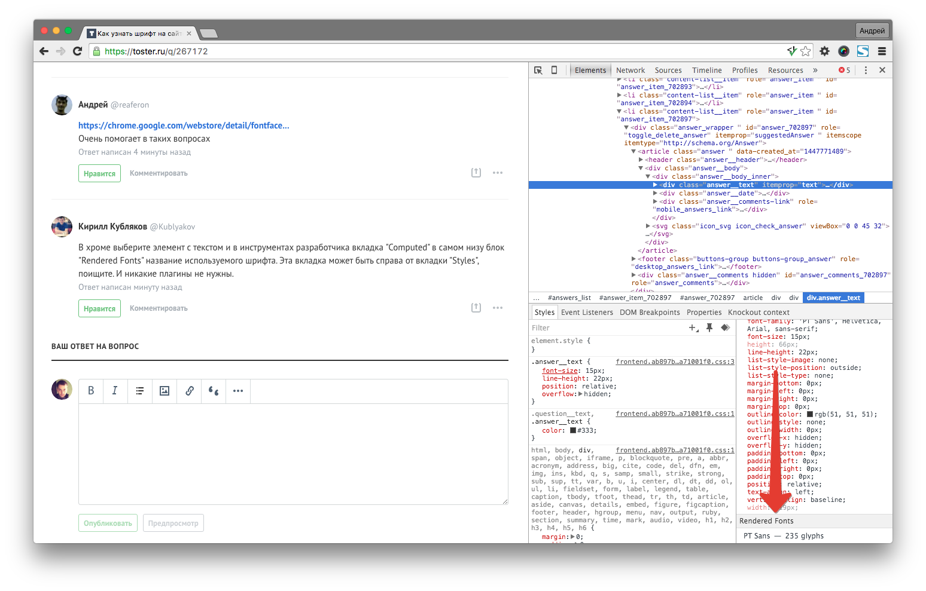926x591 pixels.
Task: Open the DevTools three-dot settings menu
Action: pyautogui.click(x=866, y=70)
